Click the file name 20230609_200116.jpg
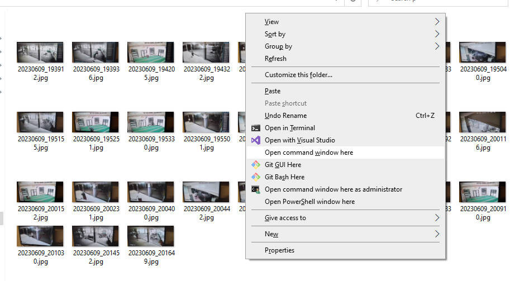This screenshot has height=281, width=510. point(483,144)
